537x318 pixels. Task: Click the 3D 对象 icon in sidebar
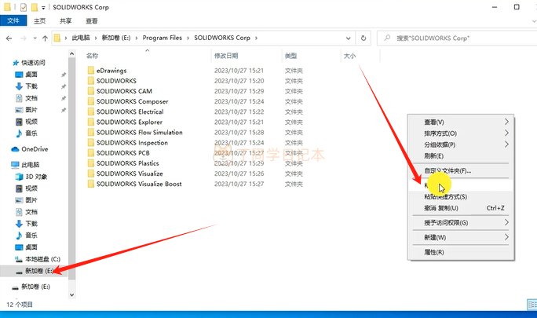pos(20,177)
